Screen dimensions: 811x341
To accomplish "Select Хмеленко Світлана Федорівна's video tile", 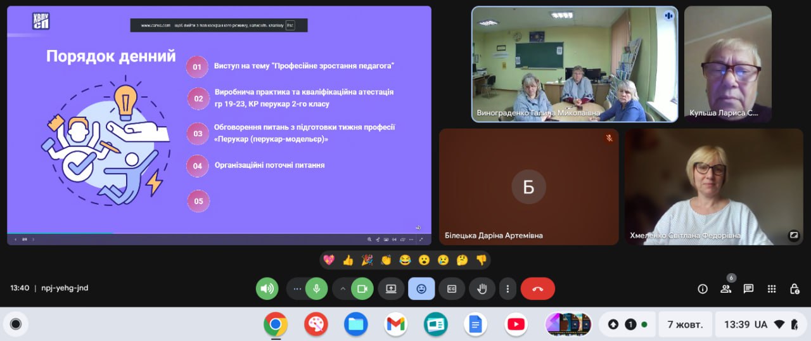I will 714,187.
